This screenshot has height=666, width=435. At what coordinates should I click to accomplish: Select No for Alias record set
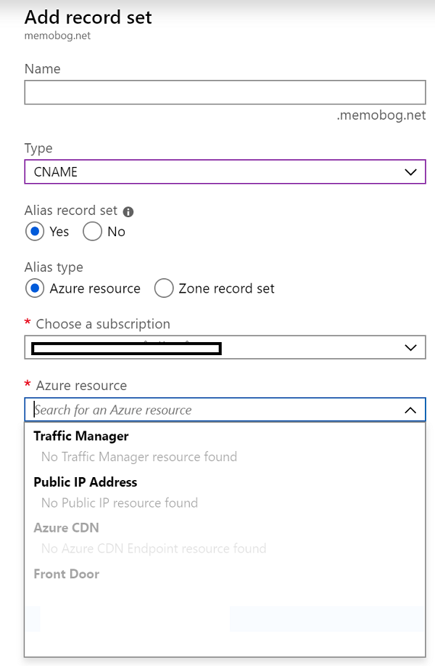[92, 232]
